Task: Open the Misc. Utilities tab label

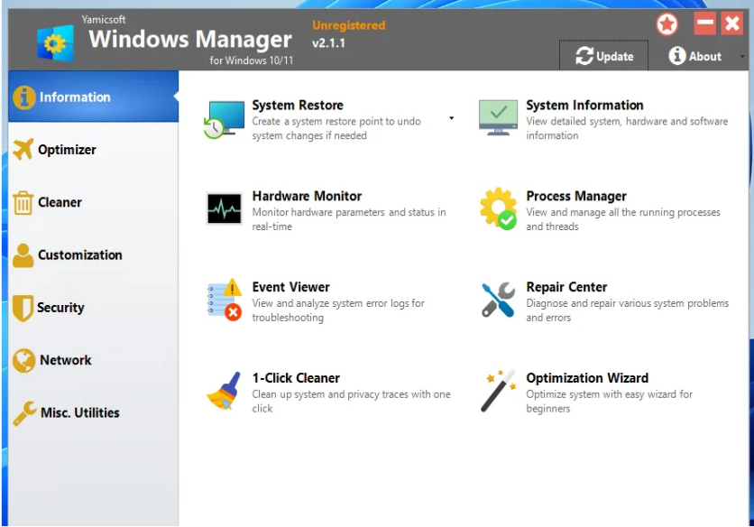Action: point(80,412)
